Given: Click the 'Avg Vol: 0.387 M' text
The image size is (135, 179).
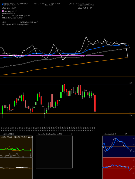Looking at the screenshot, I should point(86,5).
